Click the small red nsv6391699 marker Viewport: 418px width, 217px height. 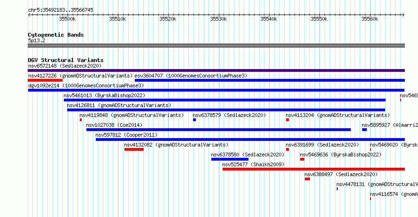pyautogui.click(x=287, y=149)
